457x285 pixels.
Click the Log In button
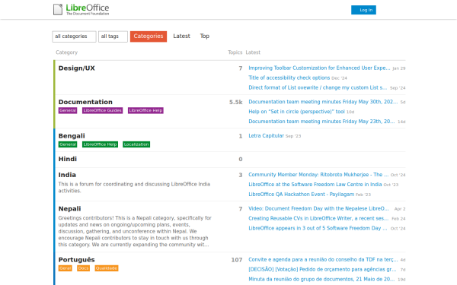click(363, 10)
